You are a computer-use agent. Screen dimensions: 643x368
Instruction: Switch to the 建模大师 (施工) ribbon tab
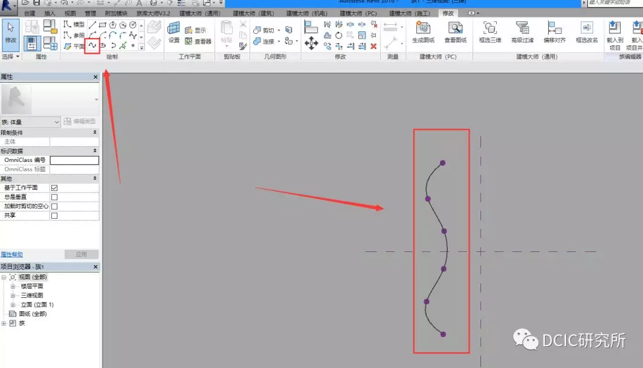[410, 13]
